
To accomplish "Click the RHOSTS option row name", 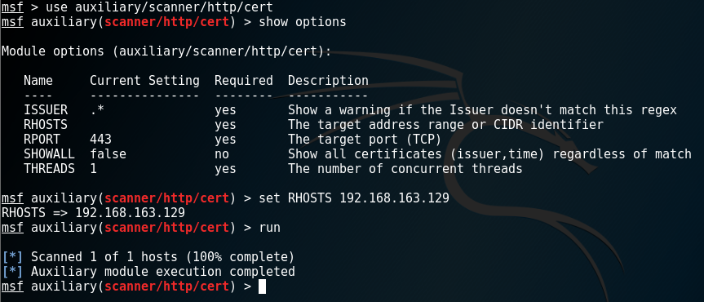I will (46, 125).
